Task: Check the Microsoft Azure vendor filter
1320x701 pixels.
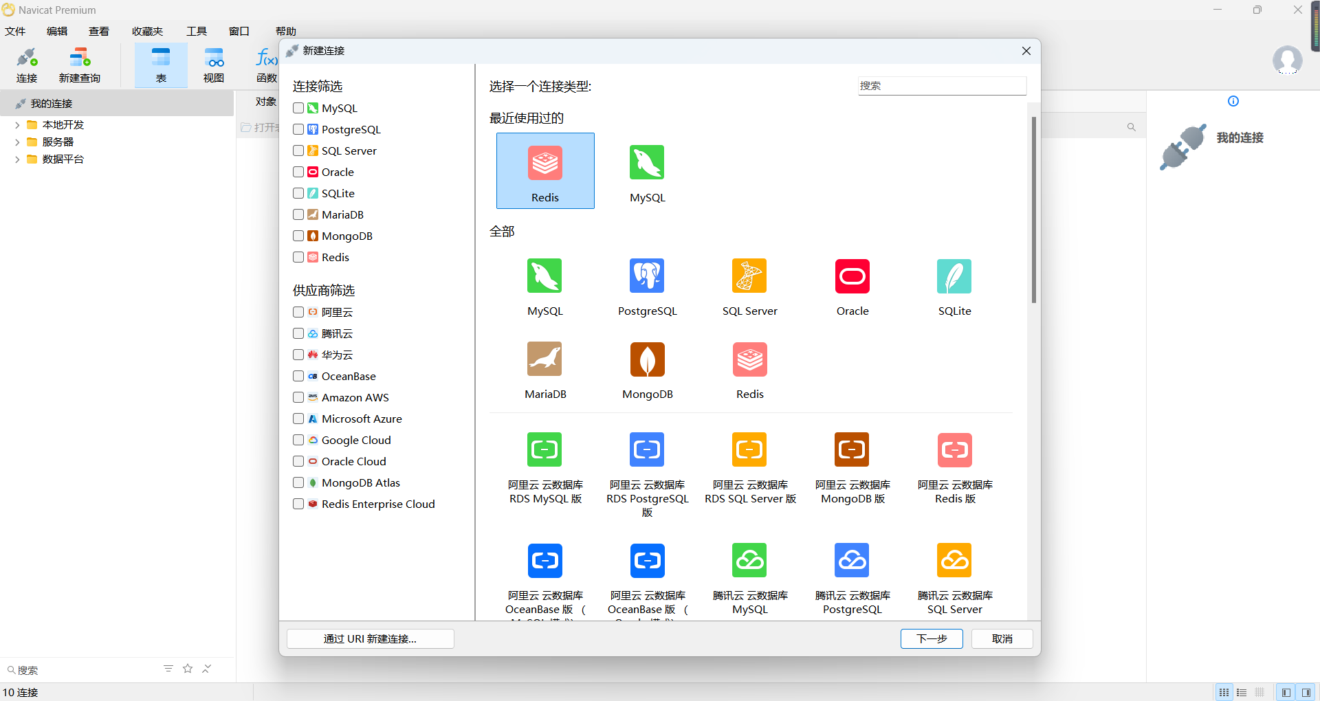Action: tap(298, 419)
